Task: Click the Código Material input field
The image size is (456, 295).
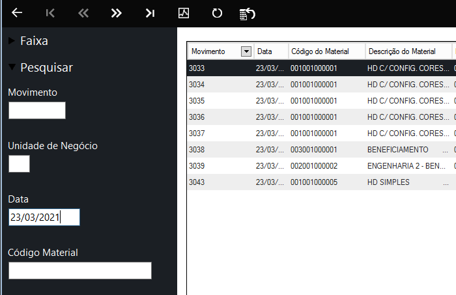Action: (80, 271)
